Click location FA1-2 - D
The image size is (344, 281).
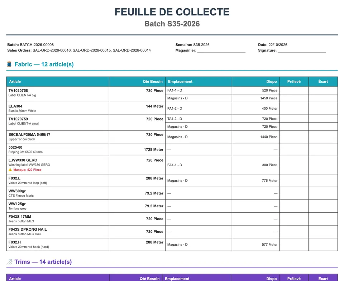(175, 109)
